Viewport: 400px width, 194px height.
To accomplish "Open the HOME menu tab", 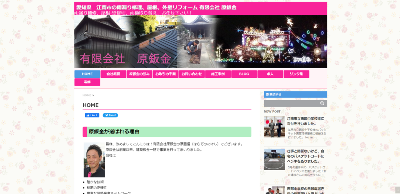I will pyautogui.click(x=87, y=74).
